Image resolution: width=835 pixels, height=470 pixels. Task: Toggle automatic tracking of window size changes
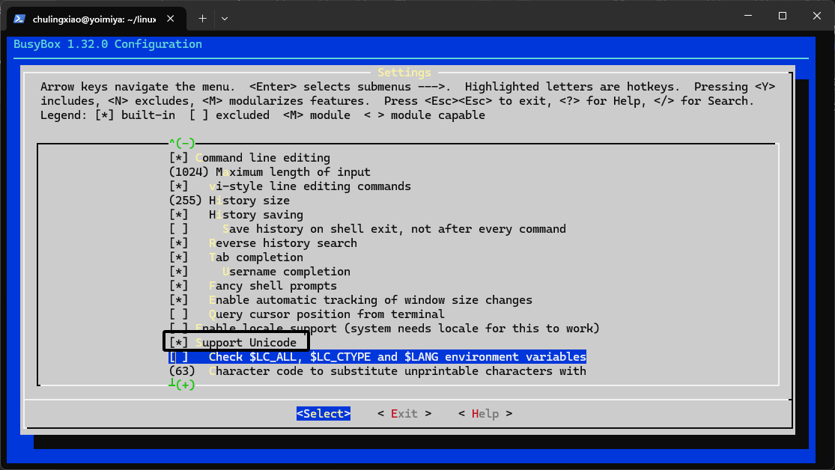[351, 300]
